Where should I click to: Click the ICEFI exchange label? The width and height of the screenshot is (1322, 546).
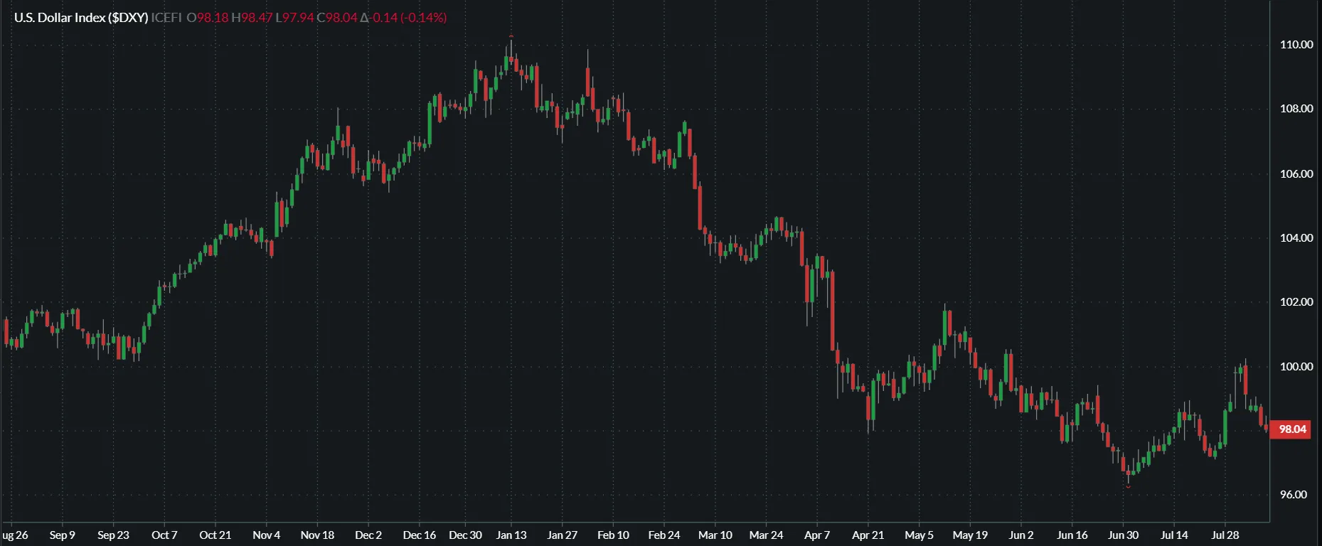(166, 18)
